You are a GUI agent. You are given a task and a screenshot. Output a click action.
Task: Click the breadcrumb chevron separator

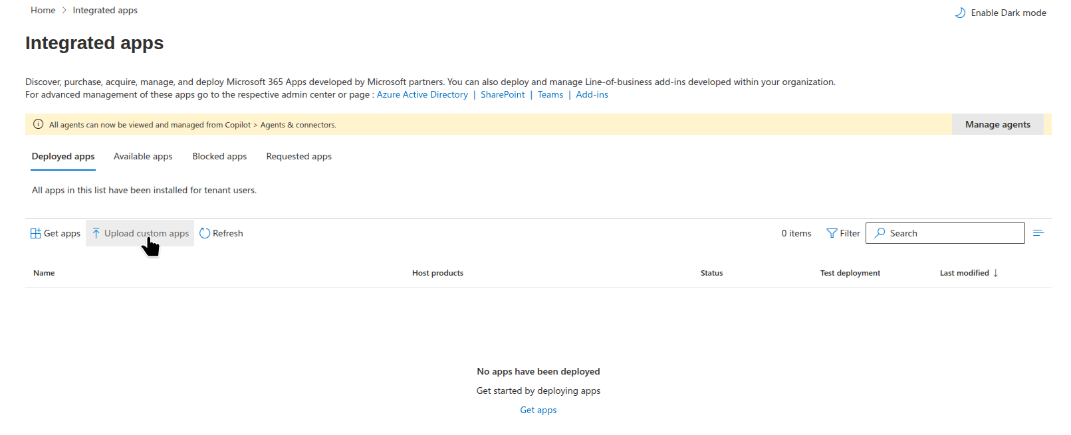64,11
